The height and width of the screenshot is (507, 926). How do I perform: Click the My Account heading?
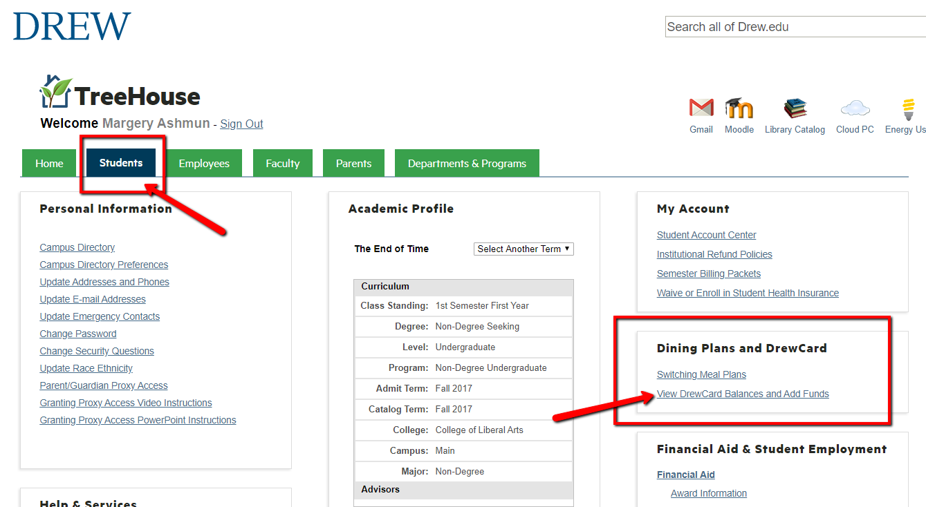click(x=693, y=209)
